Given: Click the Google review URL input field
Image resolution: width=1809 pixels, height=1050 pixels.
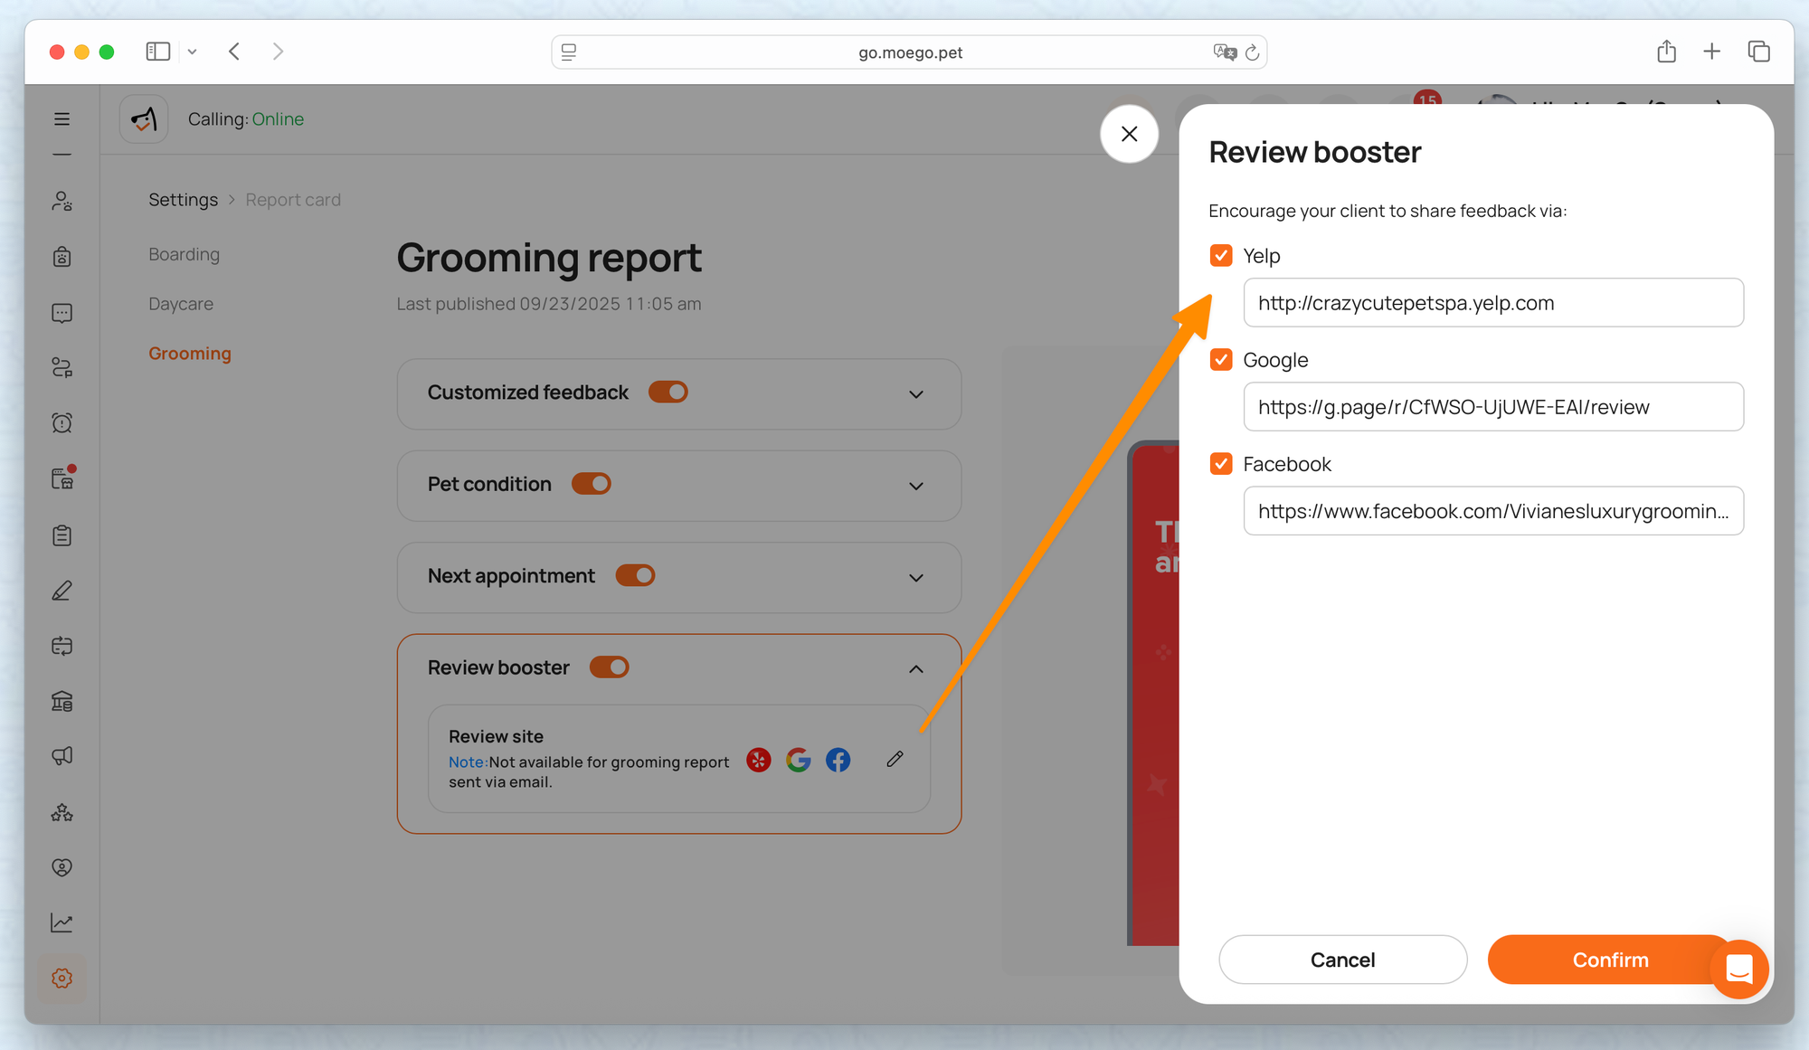Looking at the screenshot, I should point(1492,407).
